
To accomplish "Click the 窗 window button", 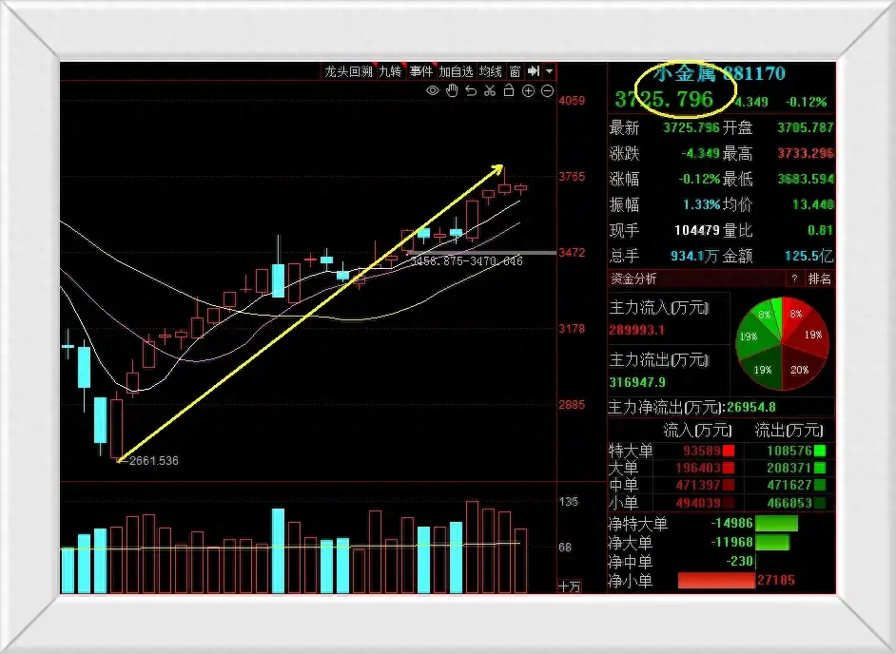I will coord(515,71).
